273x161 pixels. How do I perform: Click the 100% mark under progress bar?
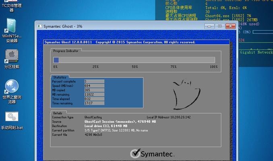point(214,67)
